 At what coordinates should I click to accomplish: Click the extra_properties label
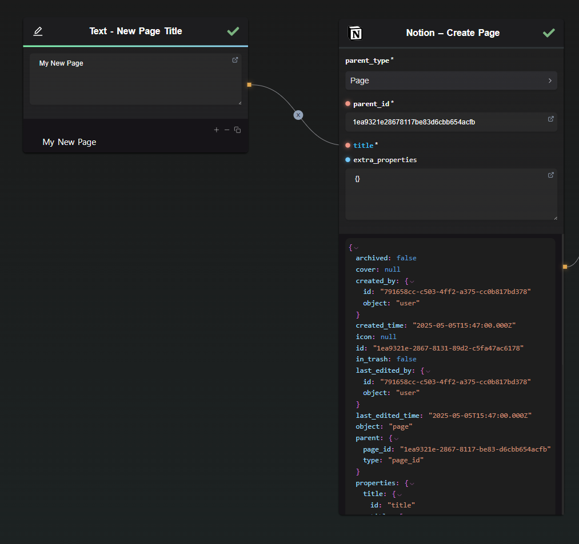click(385, 160)
